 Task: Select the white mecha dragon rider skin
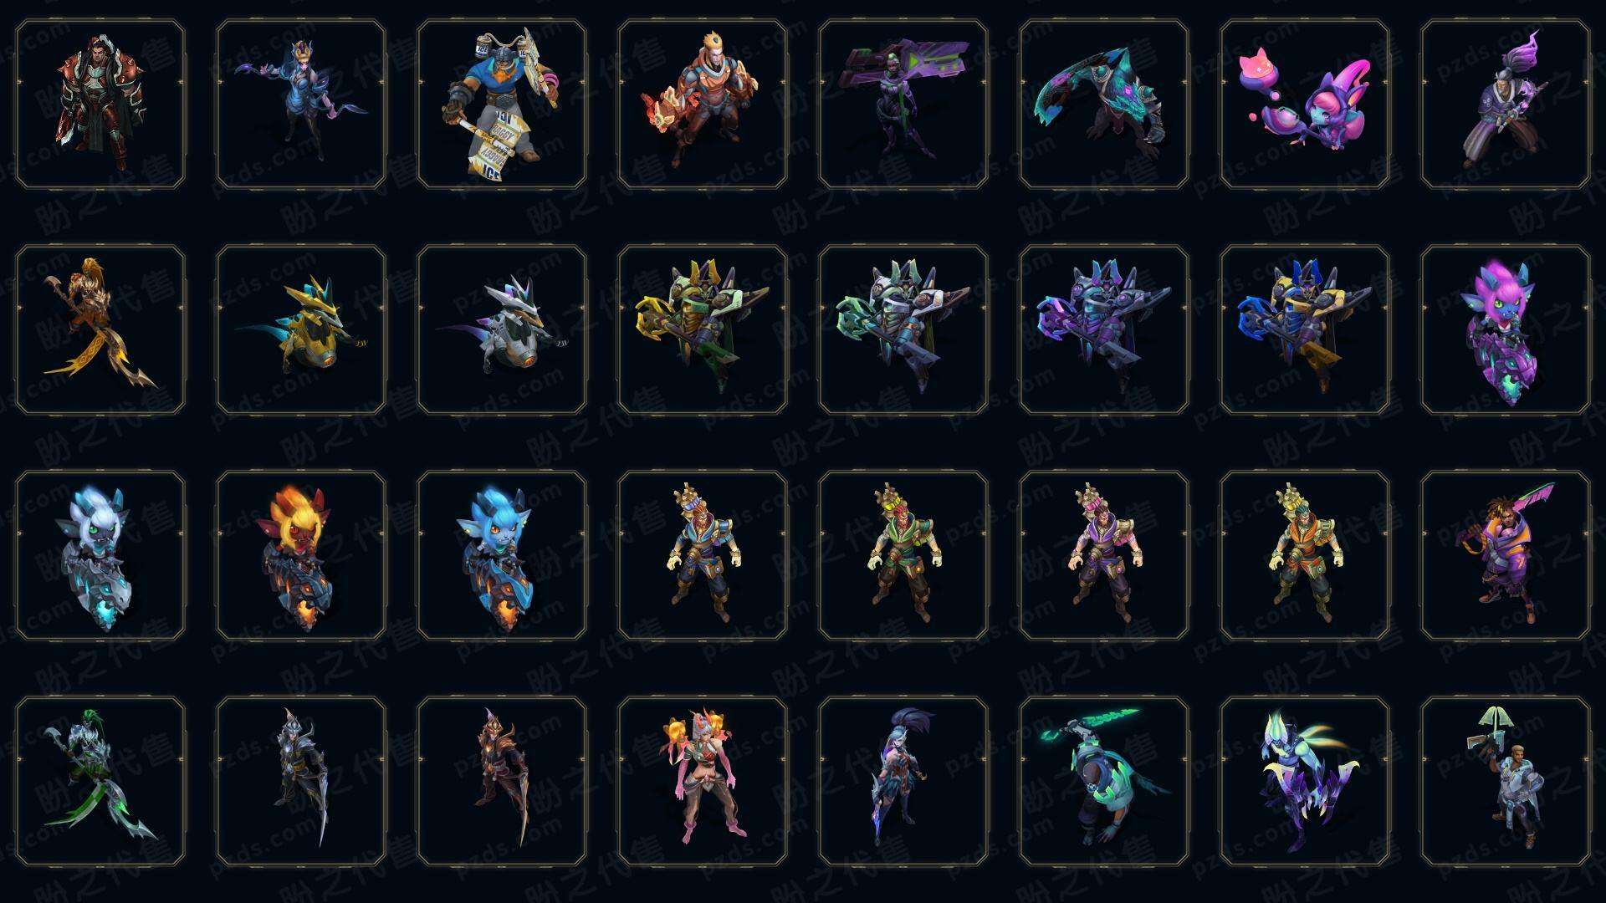point(502,329)
